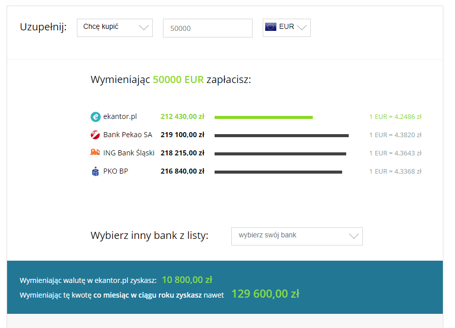455x328 pixels.
Task: Click the yearly savings value 129 600,00 zł
Action: point(266,294)
